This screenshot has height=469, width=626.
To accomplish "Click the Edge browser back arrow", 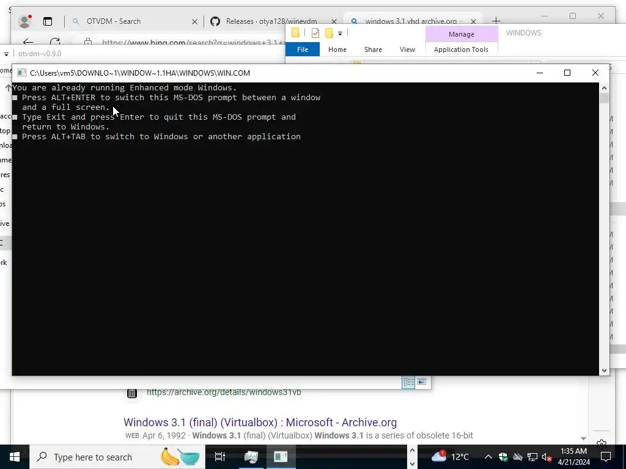I will pos(28,42).
